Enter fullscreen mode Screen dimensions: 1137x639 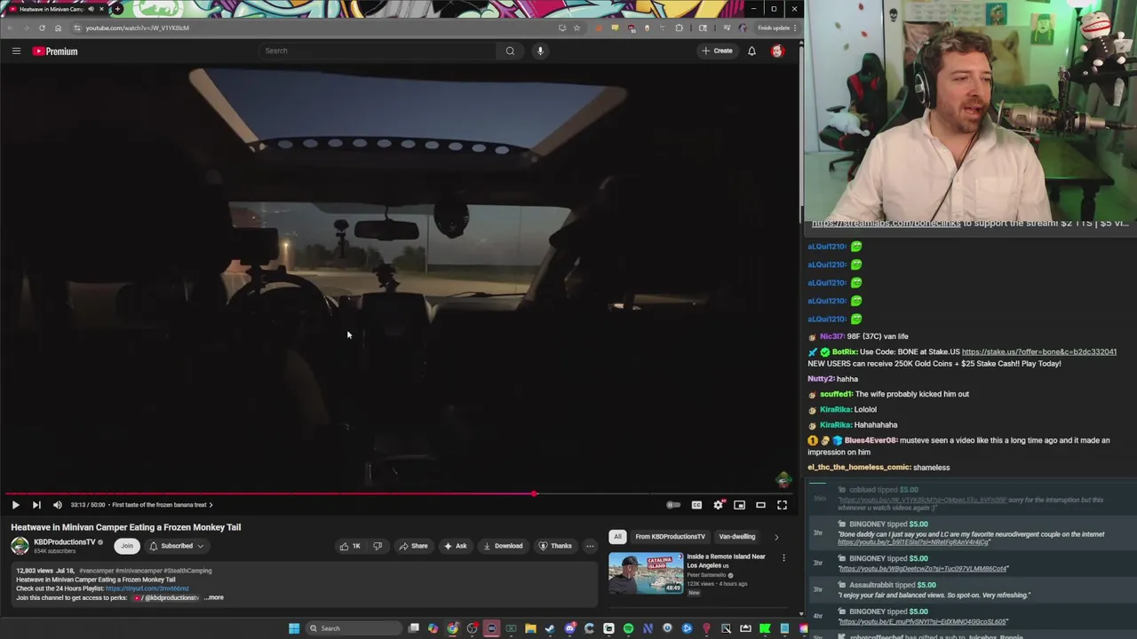coord(782,505)
